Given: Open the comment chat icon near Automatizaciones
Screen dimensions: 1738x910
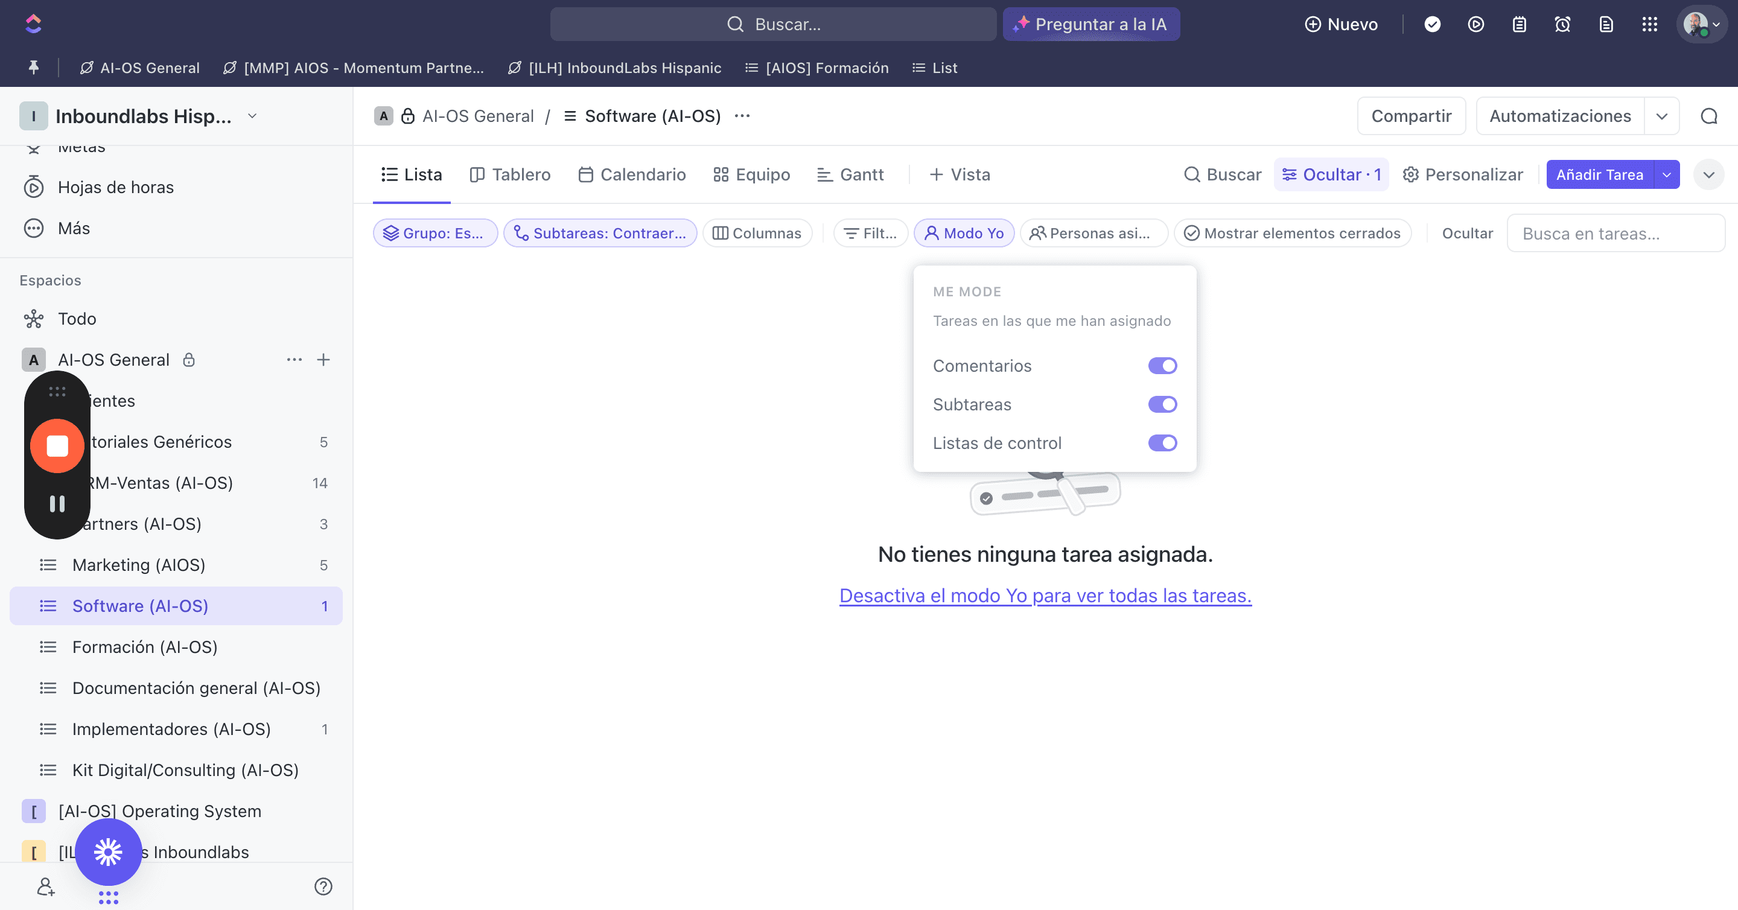Looking at the screenshot, I should coord(1709,116).
